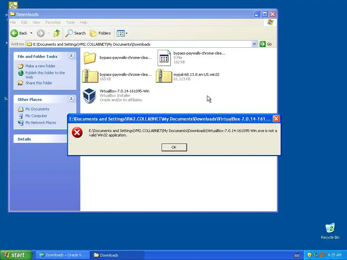Click the desktop icon at top-left corner
The image size is (347, 260).
[13, 5]
